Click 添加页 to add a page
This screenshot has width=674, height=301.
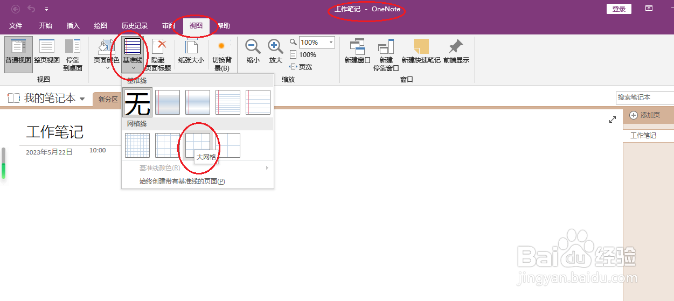pyautogui.click(x=645, y=115)
